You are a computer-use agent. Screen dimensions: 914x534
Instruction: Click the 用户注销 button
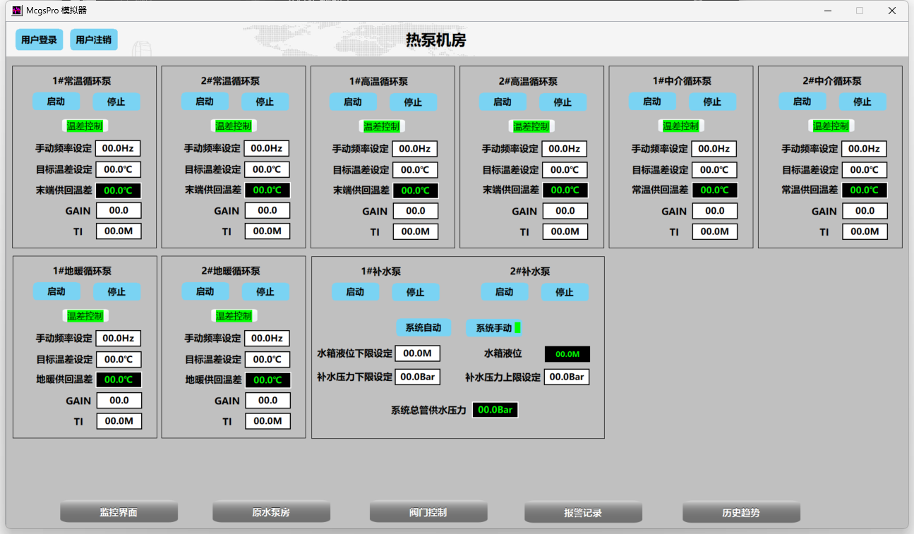coord(93,40)
